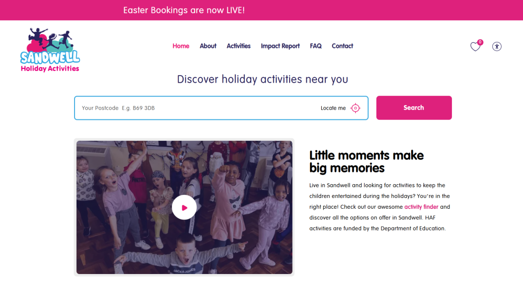Image resolution: width=523 pixels, height=295 pixels.
Task: Go to the Home menu item
Action: point(181,46)
